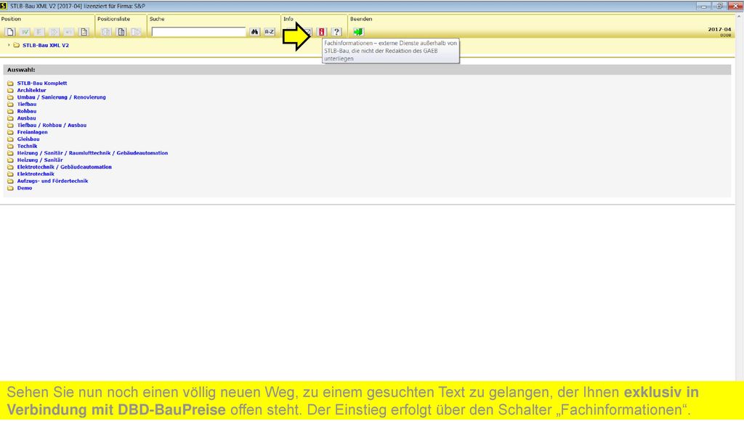
Task: Click the folder icon next to Demo
Action: pyautogui.click(x=10, y=188)
